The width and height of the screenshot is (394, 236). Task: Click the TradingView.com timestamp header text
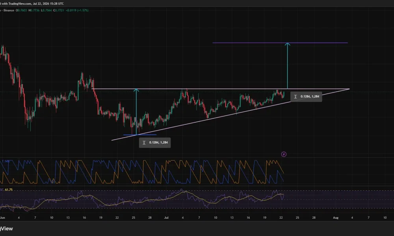32,4
